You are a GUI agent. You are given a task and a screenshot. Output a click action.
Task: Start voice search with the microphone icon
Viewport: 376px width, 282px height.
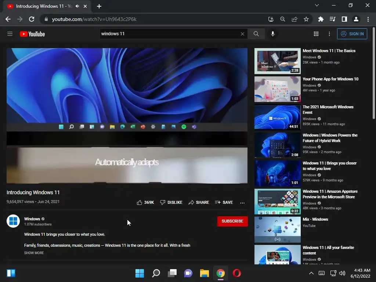pyautogui.click(x=273, y=34)
